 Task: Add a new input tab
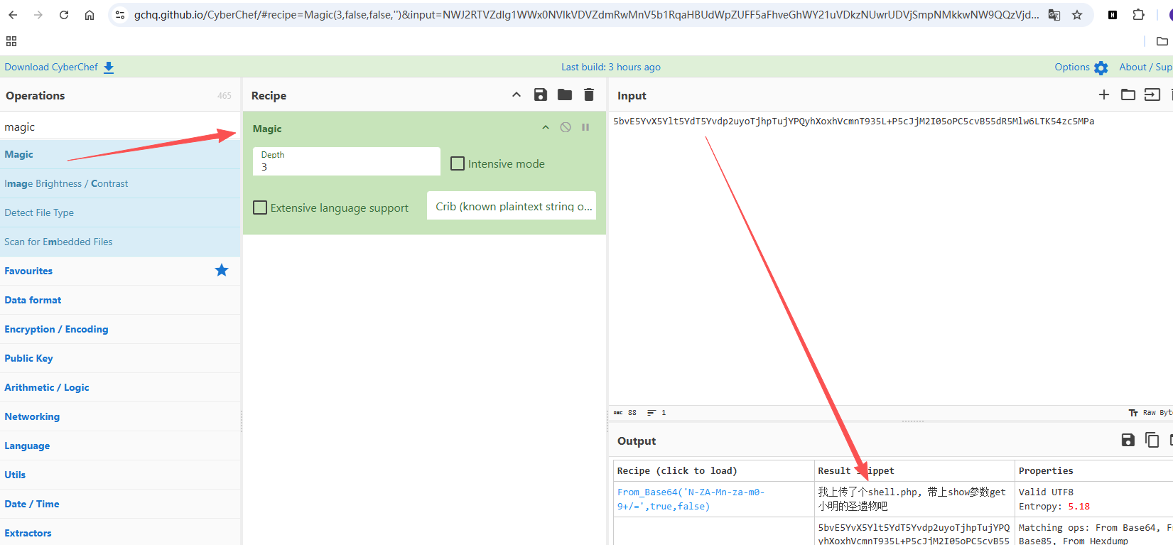point(1104,95)
